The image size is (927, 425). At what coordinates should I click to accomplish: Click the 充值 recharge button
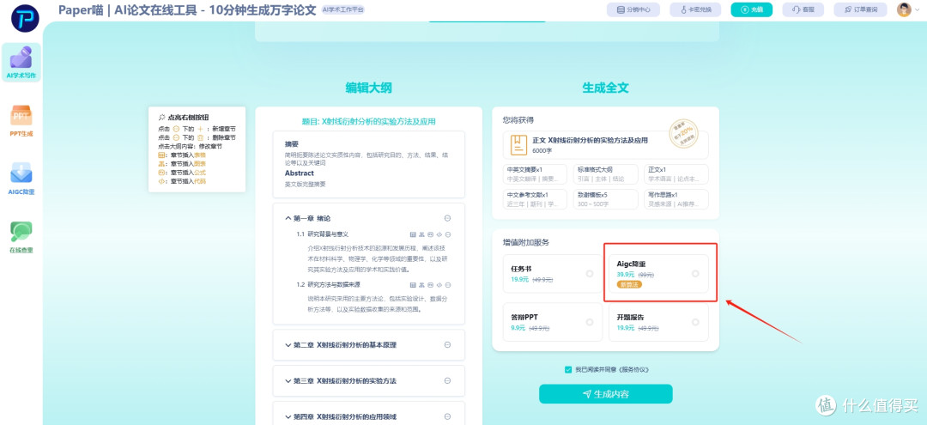pos(751,9)
